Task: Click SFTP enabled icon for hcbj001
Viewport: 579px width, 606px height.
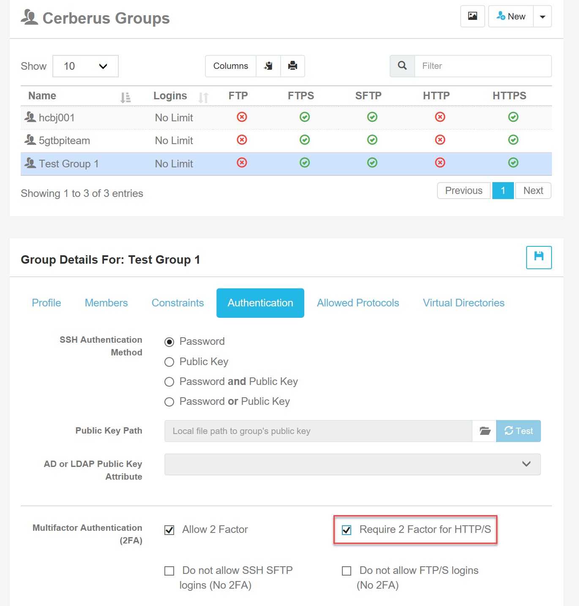Action: [x=372, y=117]
